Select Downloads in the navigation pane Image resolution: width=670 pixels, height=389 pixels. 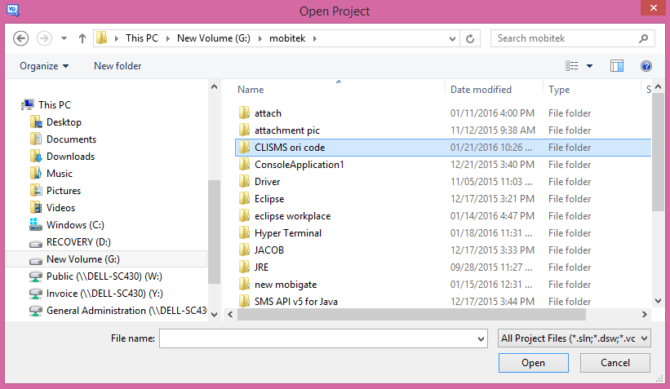click(70, 157)
